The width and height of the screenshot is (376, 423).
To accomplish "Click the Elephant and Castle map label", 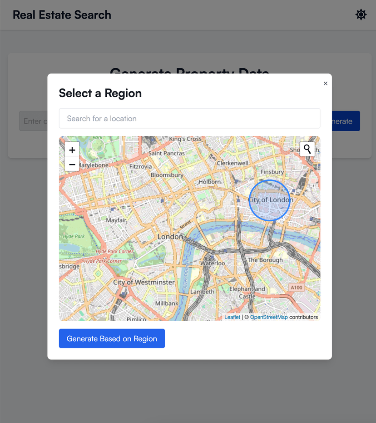I will point(247,293).
